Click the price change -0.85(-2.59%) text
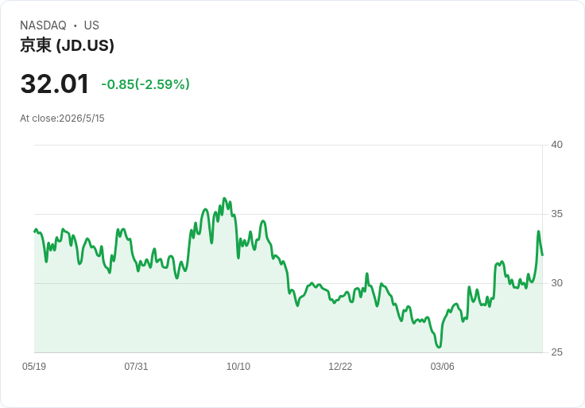Screen dimensions: 585x408 (x=145, y=84)
